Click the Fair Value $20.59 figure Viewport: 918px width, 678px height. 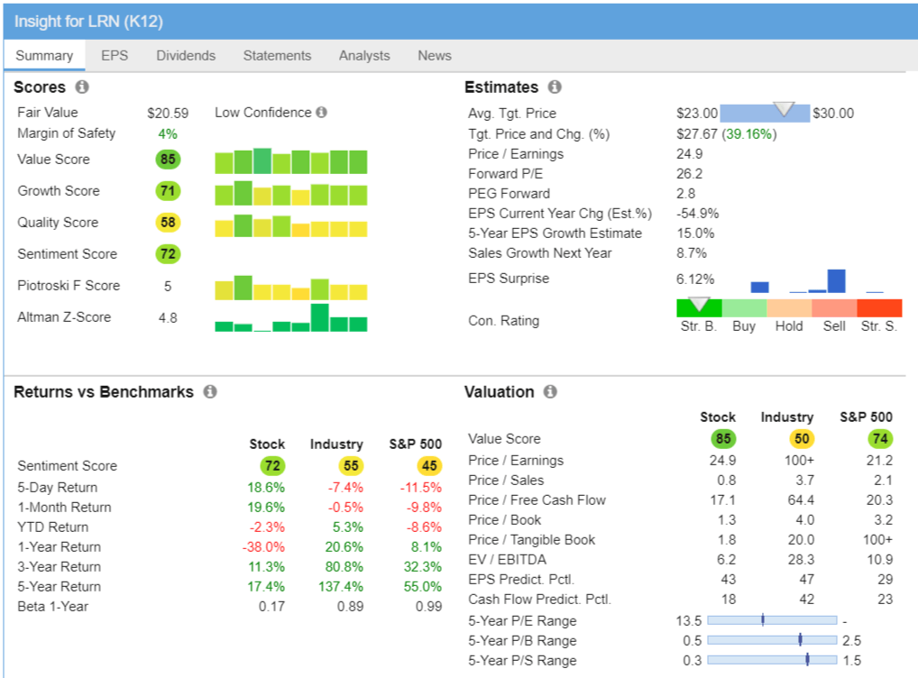coord(168,113)
